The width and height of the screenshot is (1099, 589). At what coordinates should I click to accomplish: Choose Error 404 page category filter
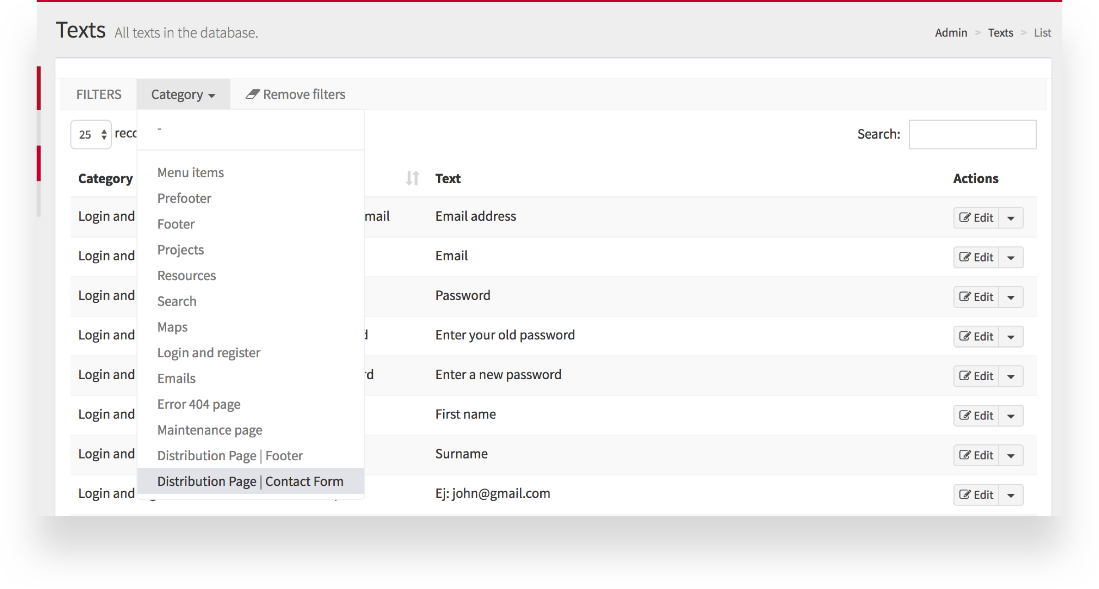(x=199, y=404)
